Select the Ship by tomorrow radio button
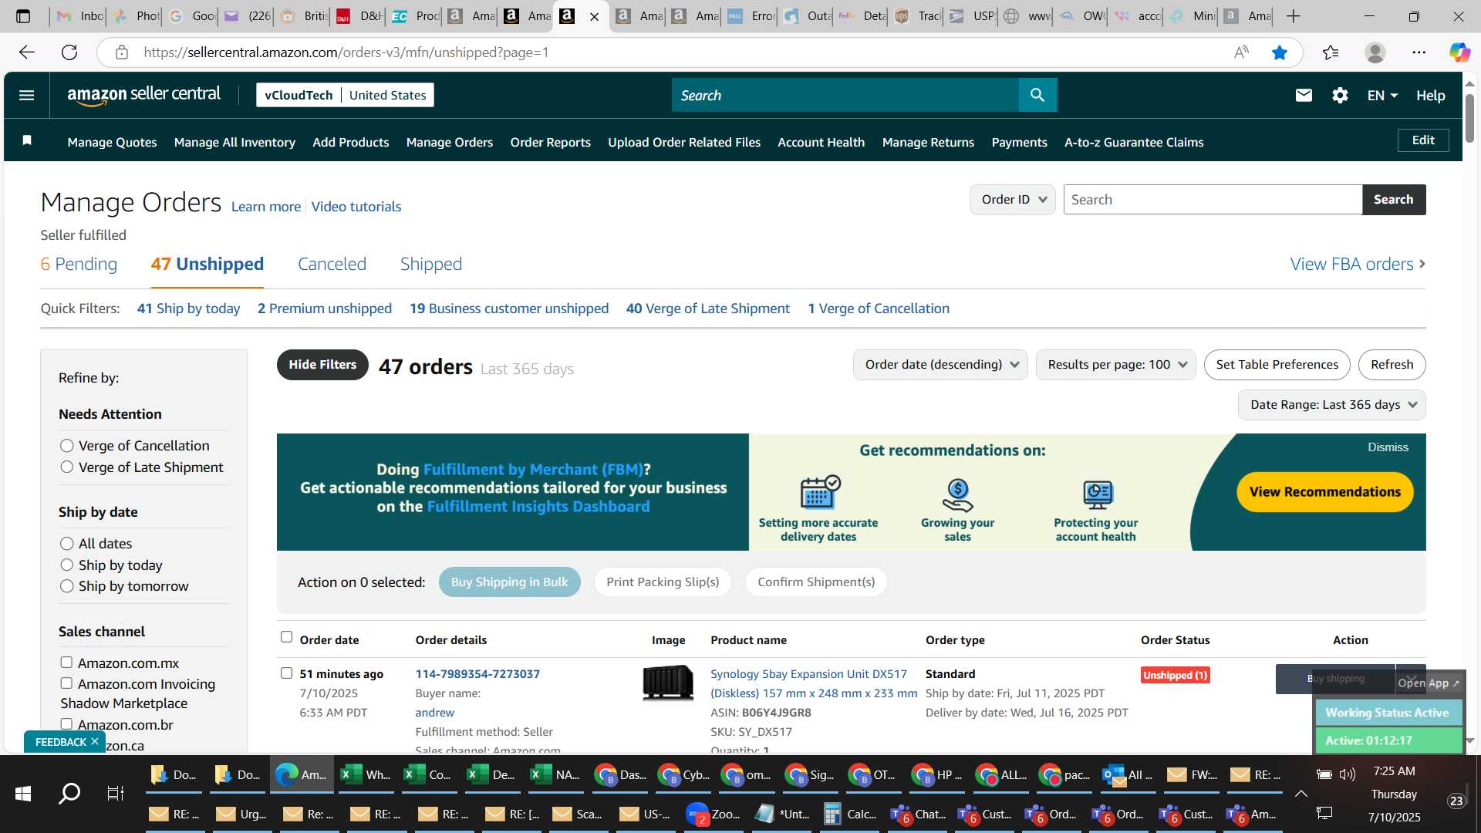 [x=67, y=586]
